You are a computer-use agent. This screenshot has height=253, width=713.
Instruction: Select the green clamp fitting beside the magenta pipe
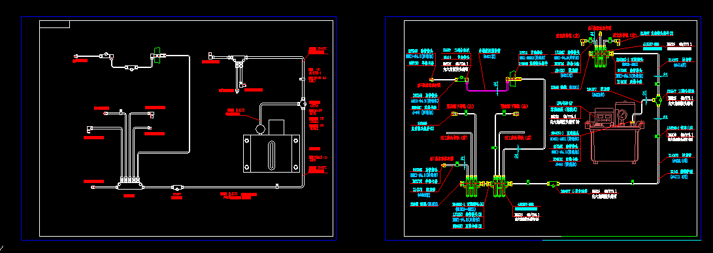514,78
